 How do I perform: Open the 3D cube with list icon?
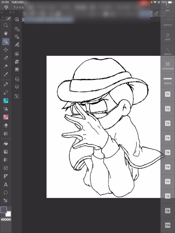click(17, 29)
